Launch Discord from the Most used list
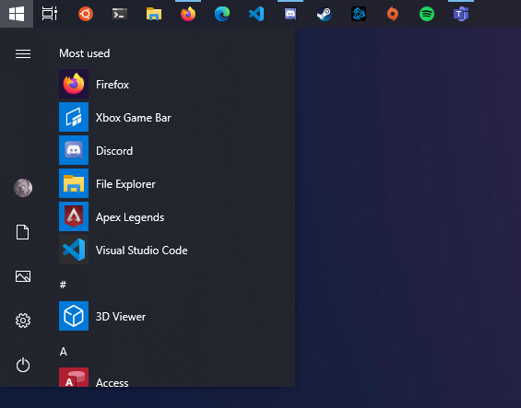 [177, 150]
